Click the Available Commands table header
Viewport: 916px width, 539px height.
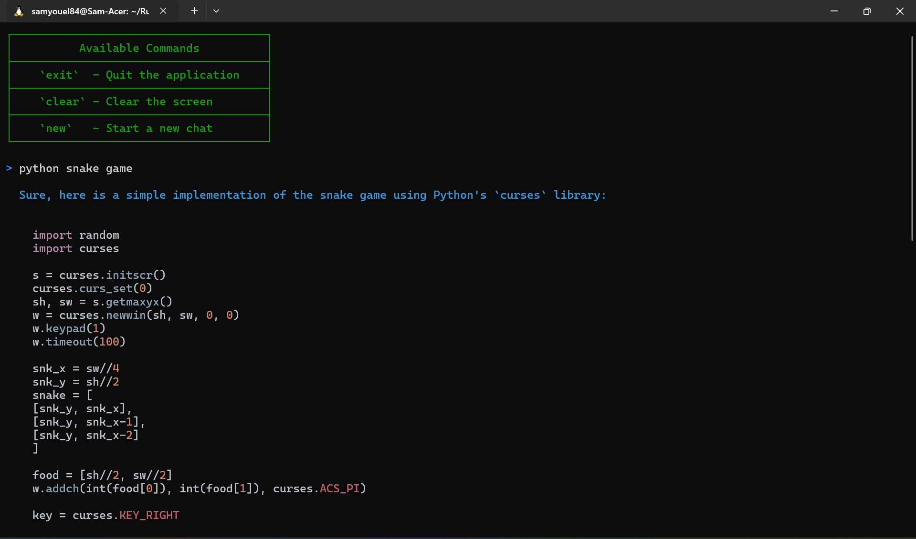(139, 48)
